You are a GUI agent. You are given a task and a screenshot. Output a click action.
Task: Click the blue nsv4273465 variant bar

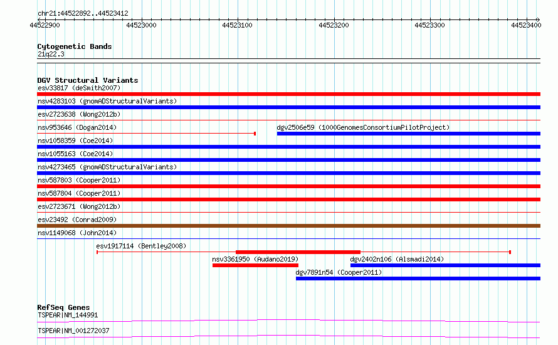click(288, 173)
